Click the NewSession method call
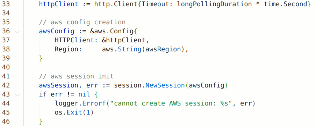Screen dimensions: 316x126 165,85
